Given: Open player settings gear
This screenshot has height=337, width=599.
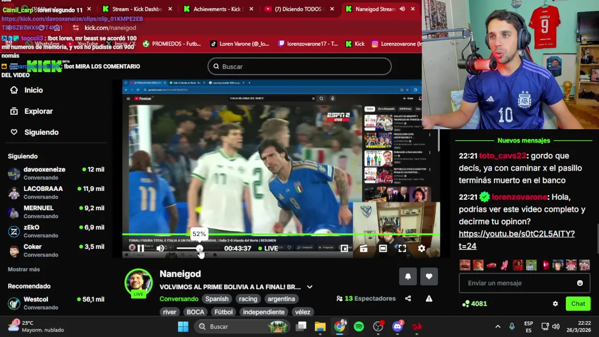Looking at the screenshot, I should 421,249.
